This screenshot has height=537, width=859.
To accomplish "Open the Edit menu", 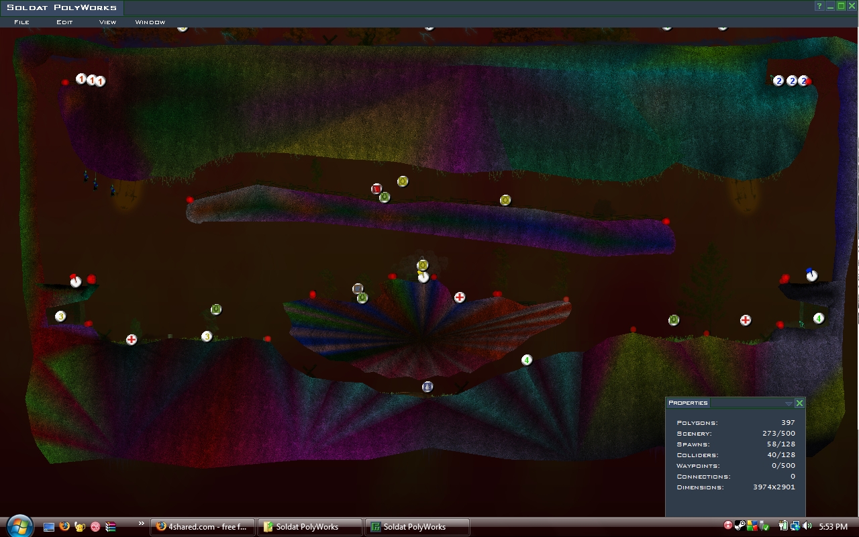I will pyautogui.click(x=64, y=22).
